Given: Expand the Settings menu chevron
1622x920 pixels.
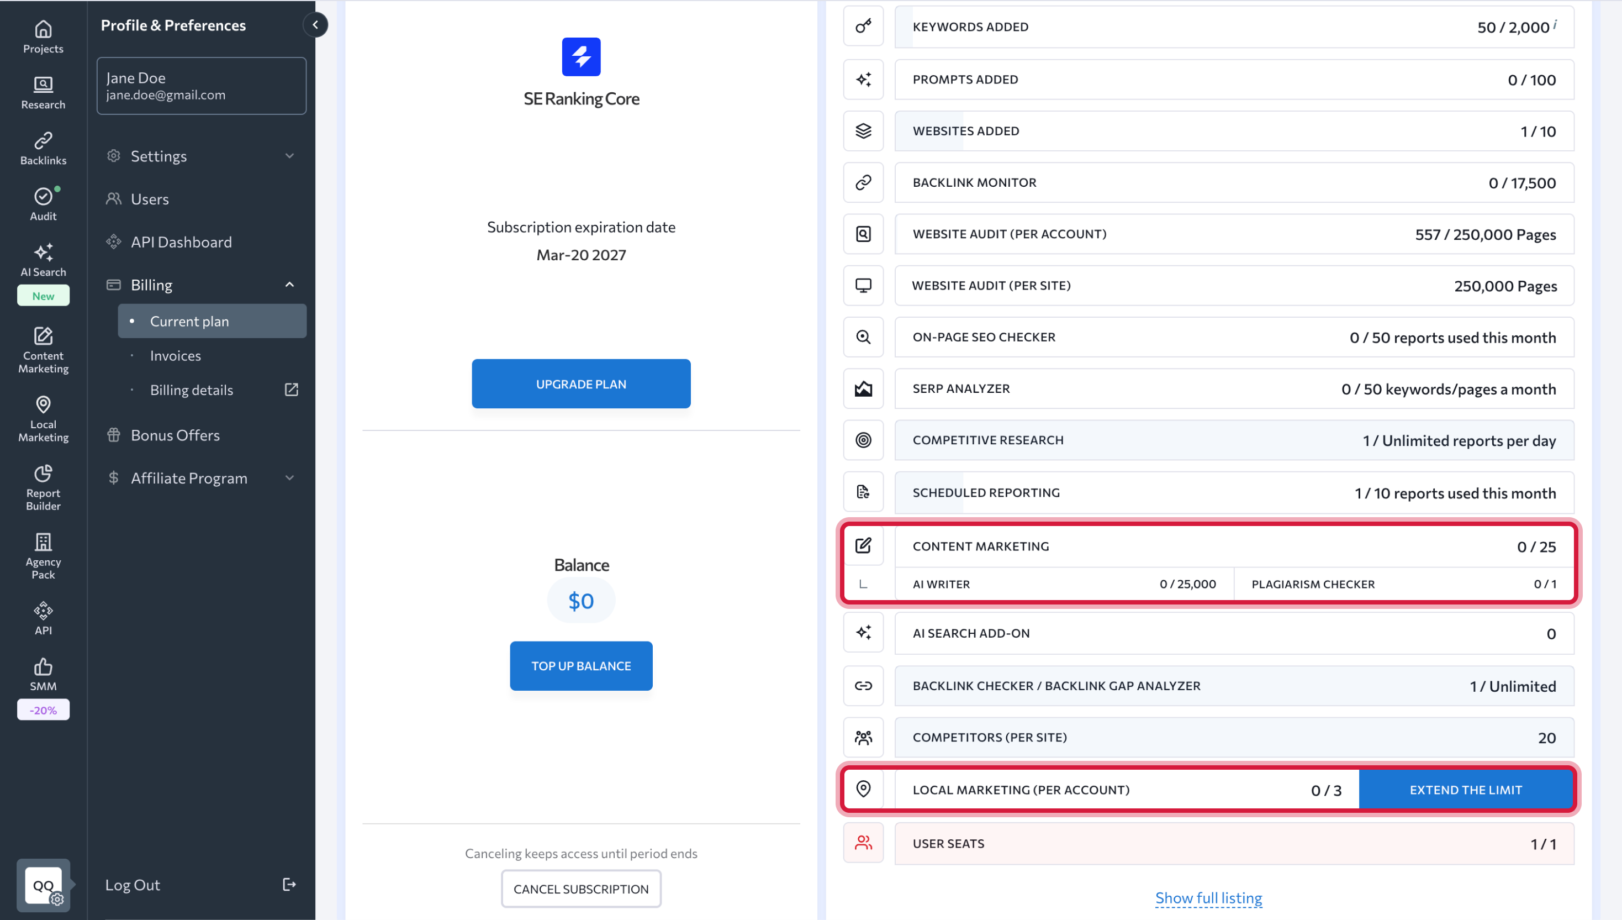Looking at the screenshot, I should tap(290, 156).
